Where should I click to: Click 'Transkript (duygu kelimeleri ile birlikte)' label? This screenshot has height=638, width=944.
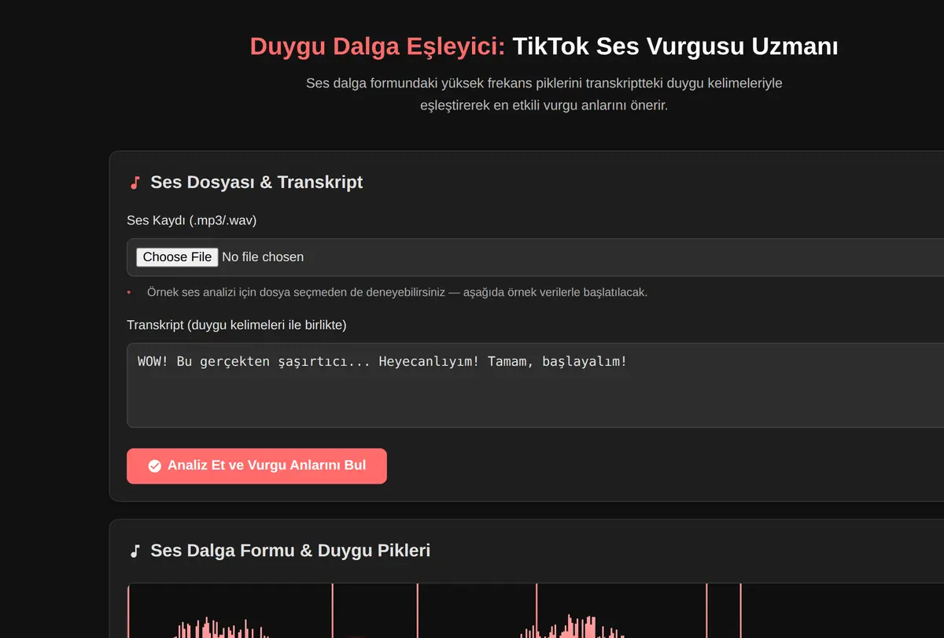[x=237, y=325]
